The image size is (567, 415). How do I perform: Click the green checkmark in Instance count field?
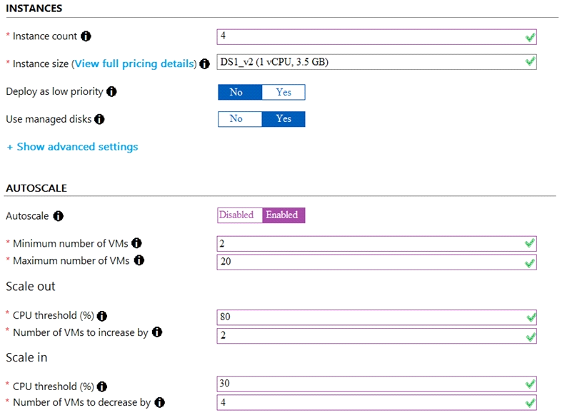coord(530,37)
